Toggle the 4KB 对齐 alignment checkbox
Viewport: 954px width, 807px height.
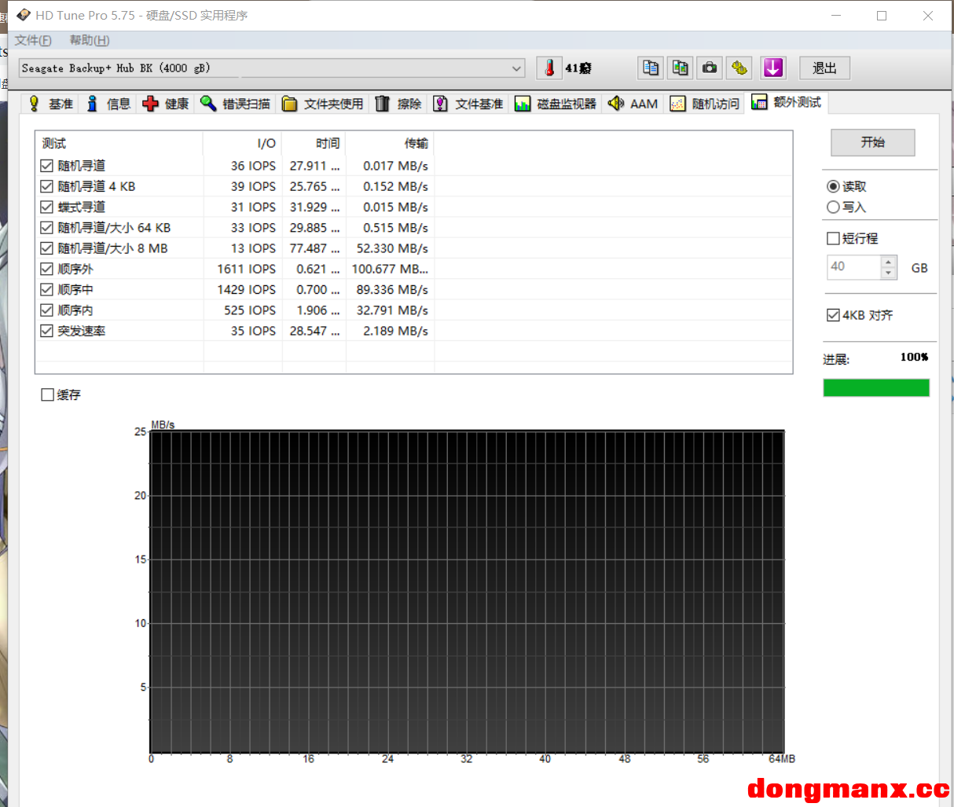click(x=833, y=315)
